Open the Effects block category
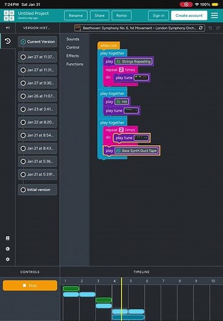223x321 pixels. coord(72,56)
